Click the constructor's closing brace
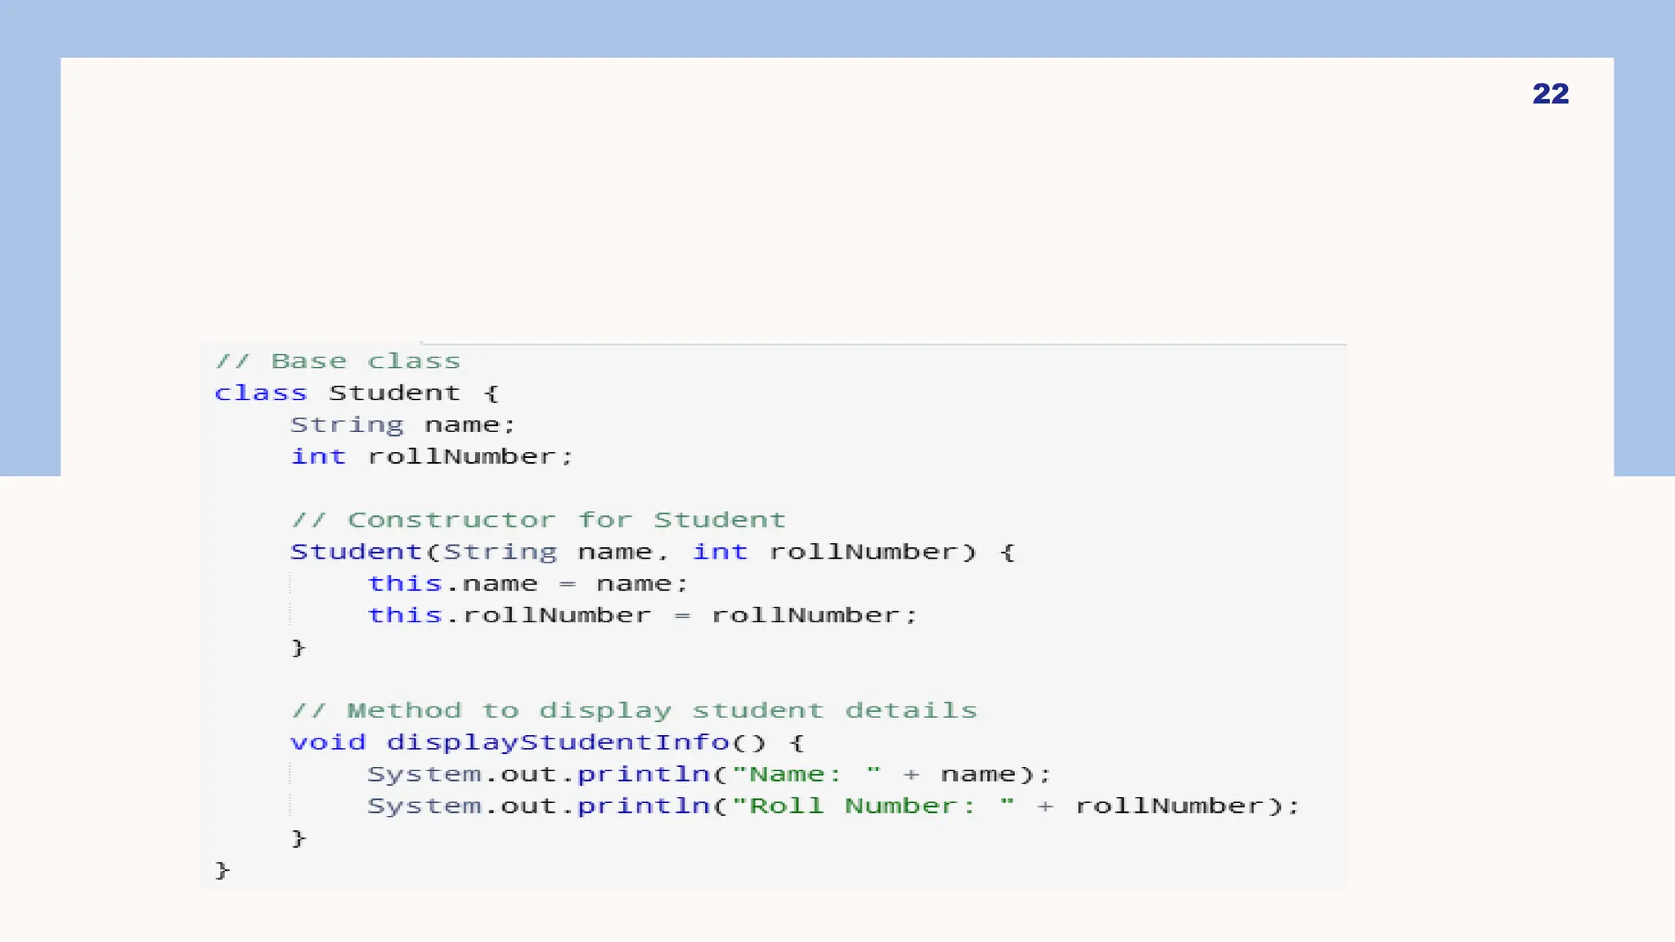The width and height of the screenshot is (1675, 942). coord(299,648)
